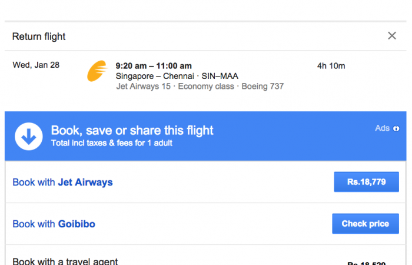The image size is (412, 265).
Task: Open Book with Goibibo link
Action: point(54,224)
